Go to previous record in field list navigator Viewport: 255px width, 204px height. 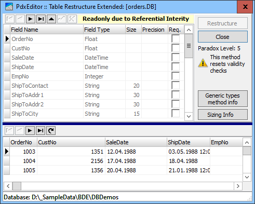20,19
